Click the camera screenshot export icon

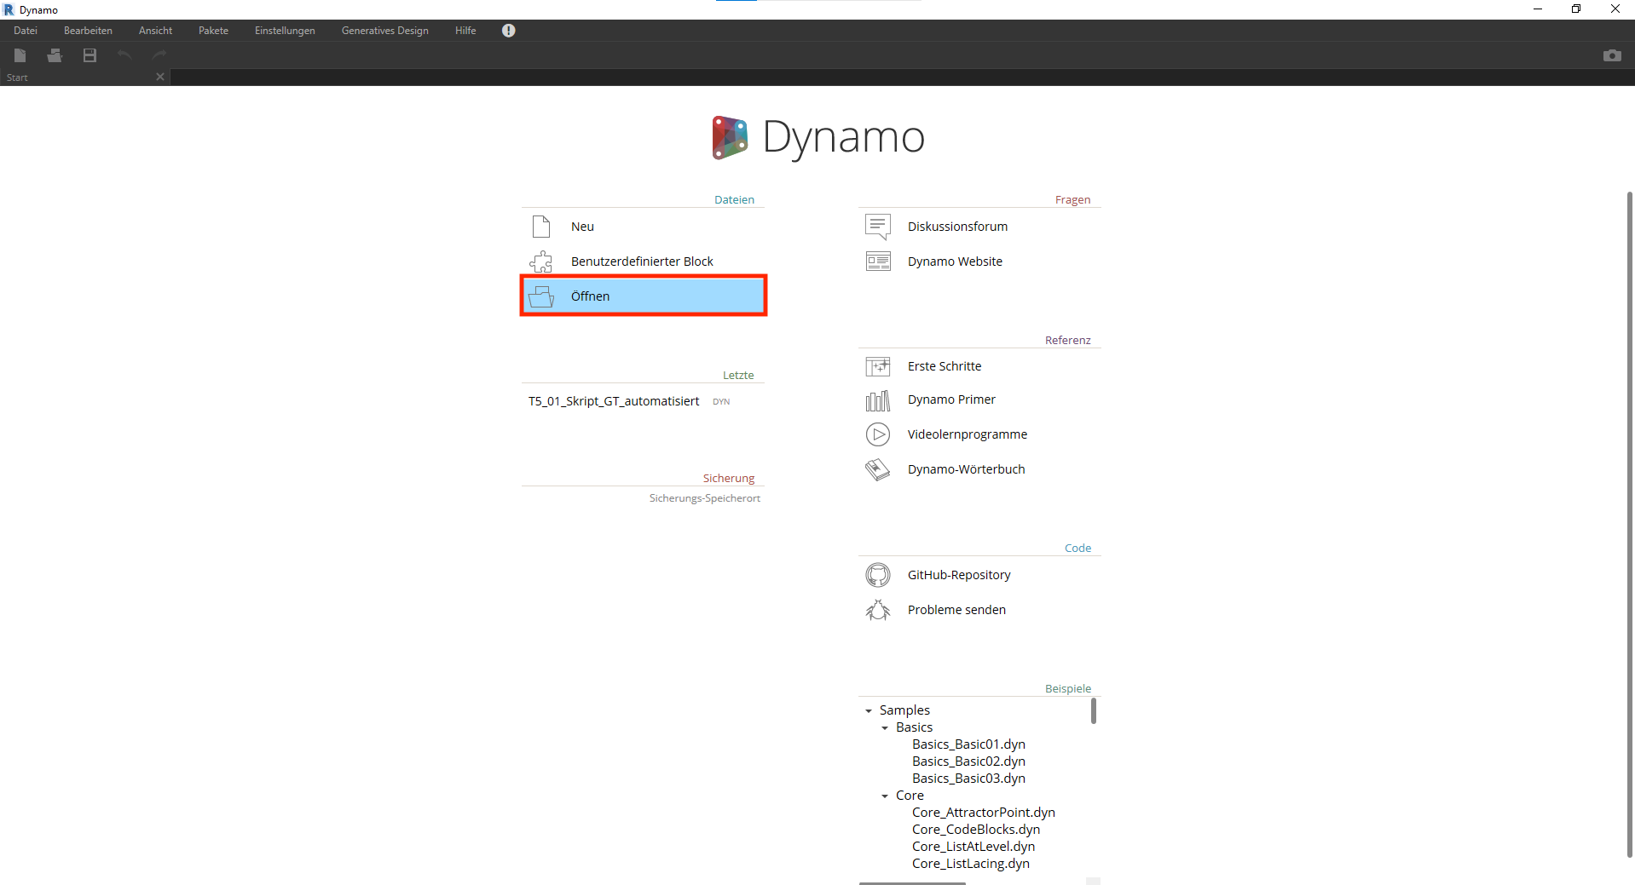coord(1611,55)
